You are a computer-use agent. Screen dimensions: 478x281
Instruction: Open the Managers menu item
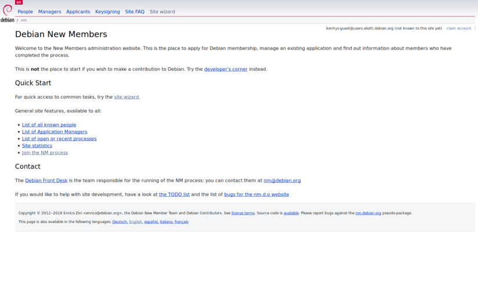(x=50, y=12)
